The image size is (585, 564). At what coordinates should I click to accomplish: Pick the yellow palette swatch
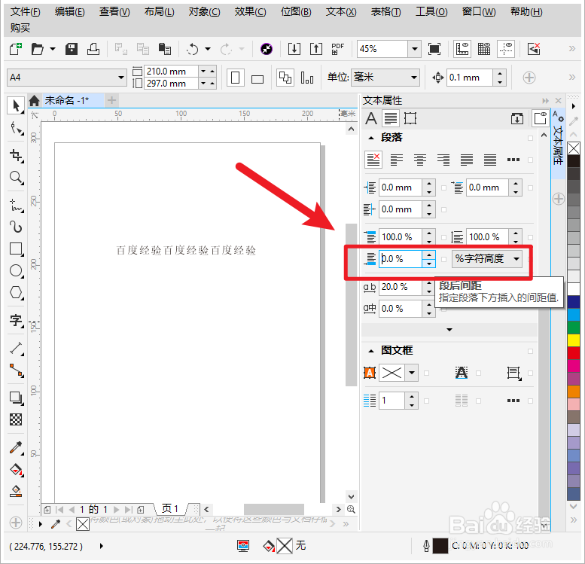pyautogui.click(x=574, y=340)
